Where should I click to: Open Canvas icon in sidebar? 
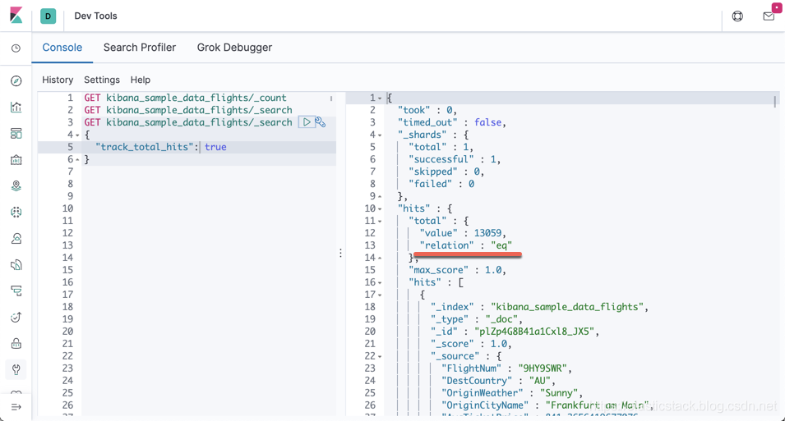point(16,159)
